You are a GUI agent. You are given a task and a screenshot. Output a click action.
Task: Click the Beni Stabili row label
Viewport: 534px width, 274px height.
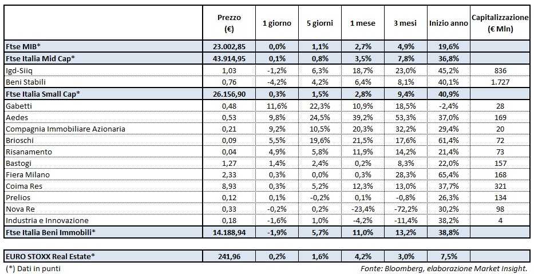[x=24, y=81]
